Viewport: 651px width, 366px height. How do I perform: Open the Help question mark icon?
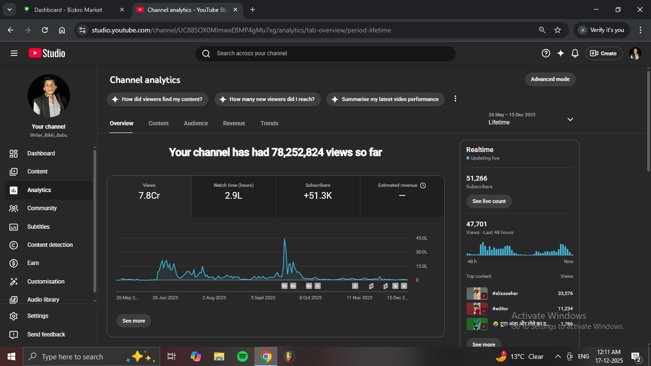coord(546,53)
